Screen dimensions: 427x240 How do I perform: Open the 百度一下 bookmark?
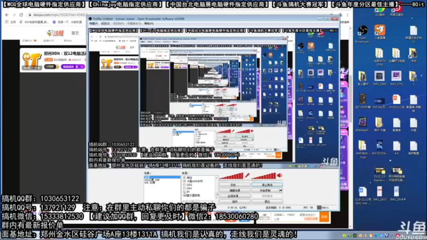pos(67,22)
